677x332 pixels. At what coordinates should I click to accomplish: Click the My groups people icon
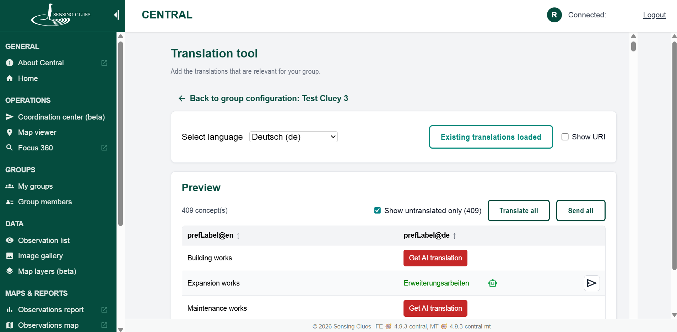click(x=10, y=186)
